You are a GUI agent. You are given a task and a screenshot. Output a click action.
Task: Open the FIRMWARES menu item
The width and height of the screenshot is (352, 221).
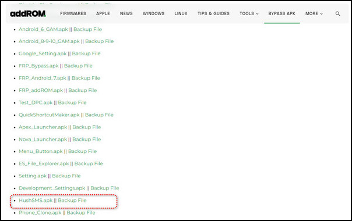click(x=73, y=13)
